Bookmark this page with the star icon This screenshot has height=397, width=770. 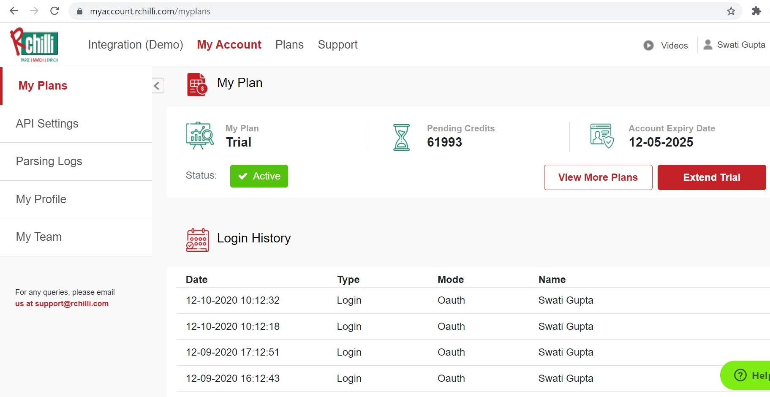(731, 11)
